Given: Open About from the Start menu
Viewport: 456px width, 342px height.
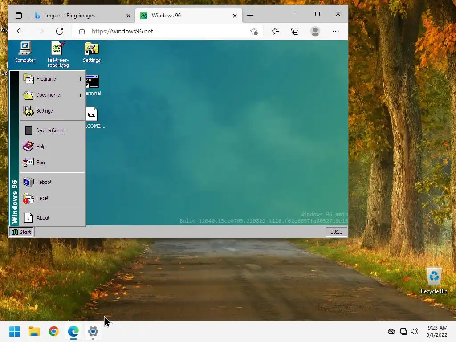Looking at the screenshot, I should [x=53, y=217].
